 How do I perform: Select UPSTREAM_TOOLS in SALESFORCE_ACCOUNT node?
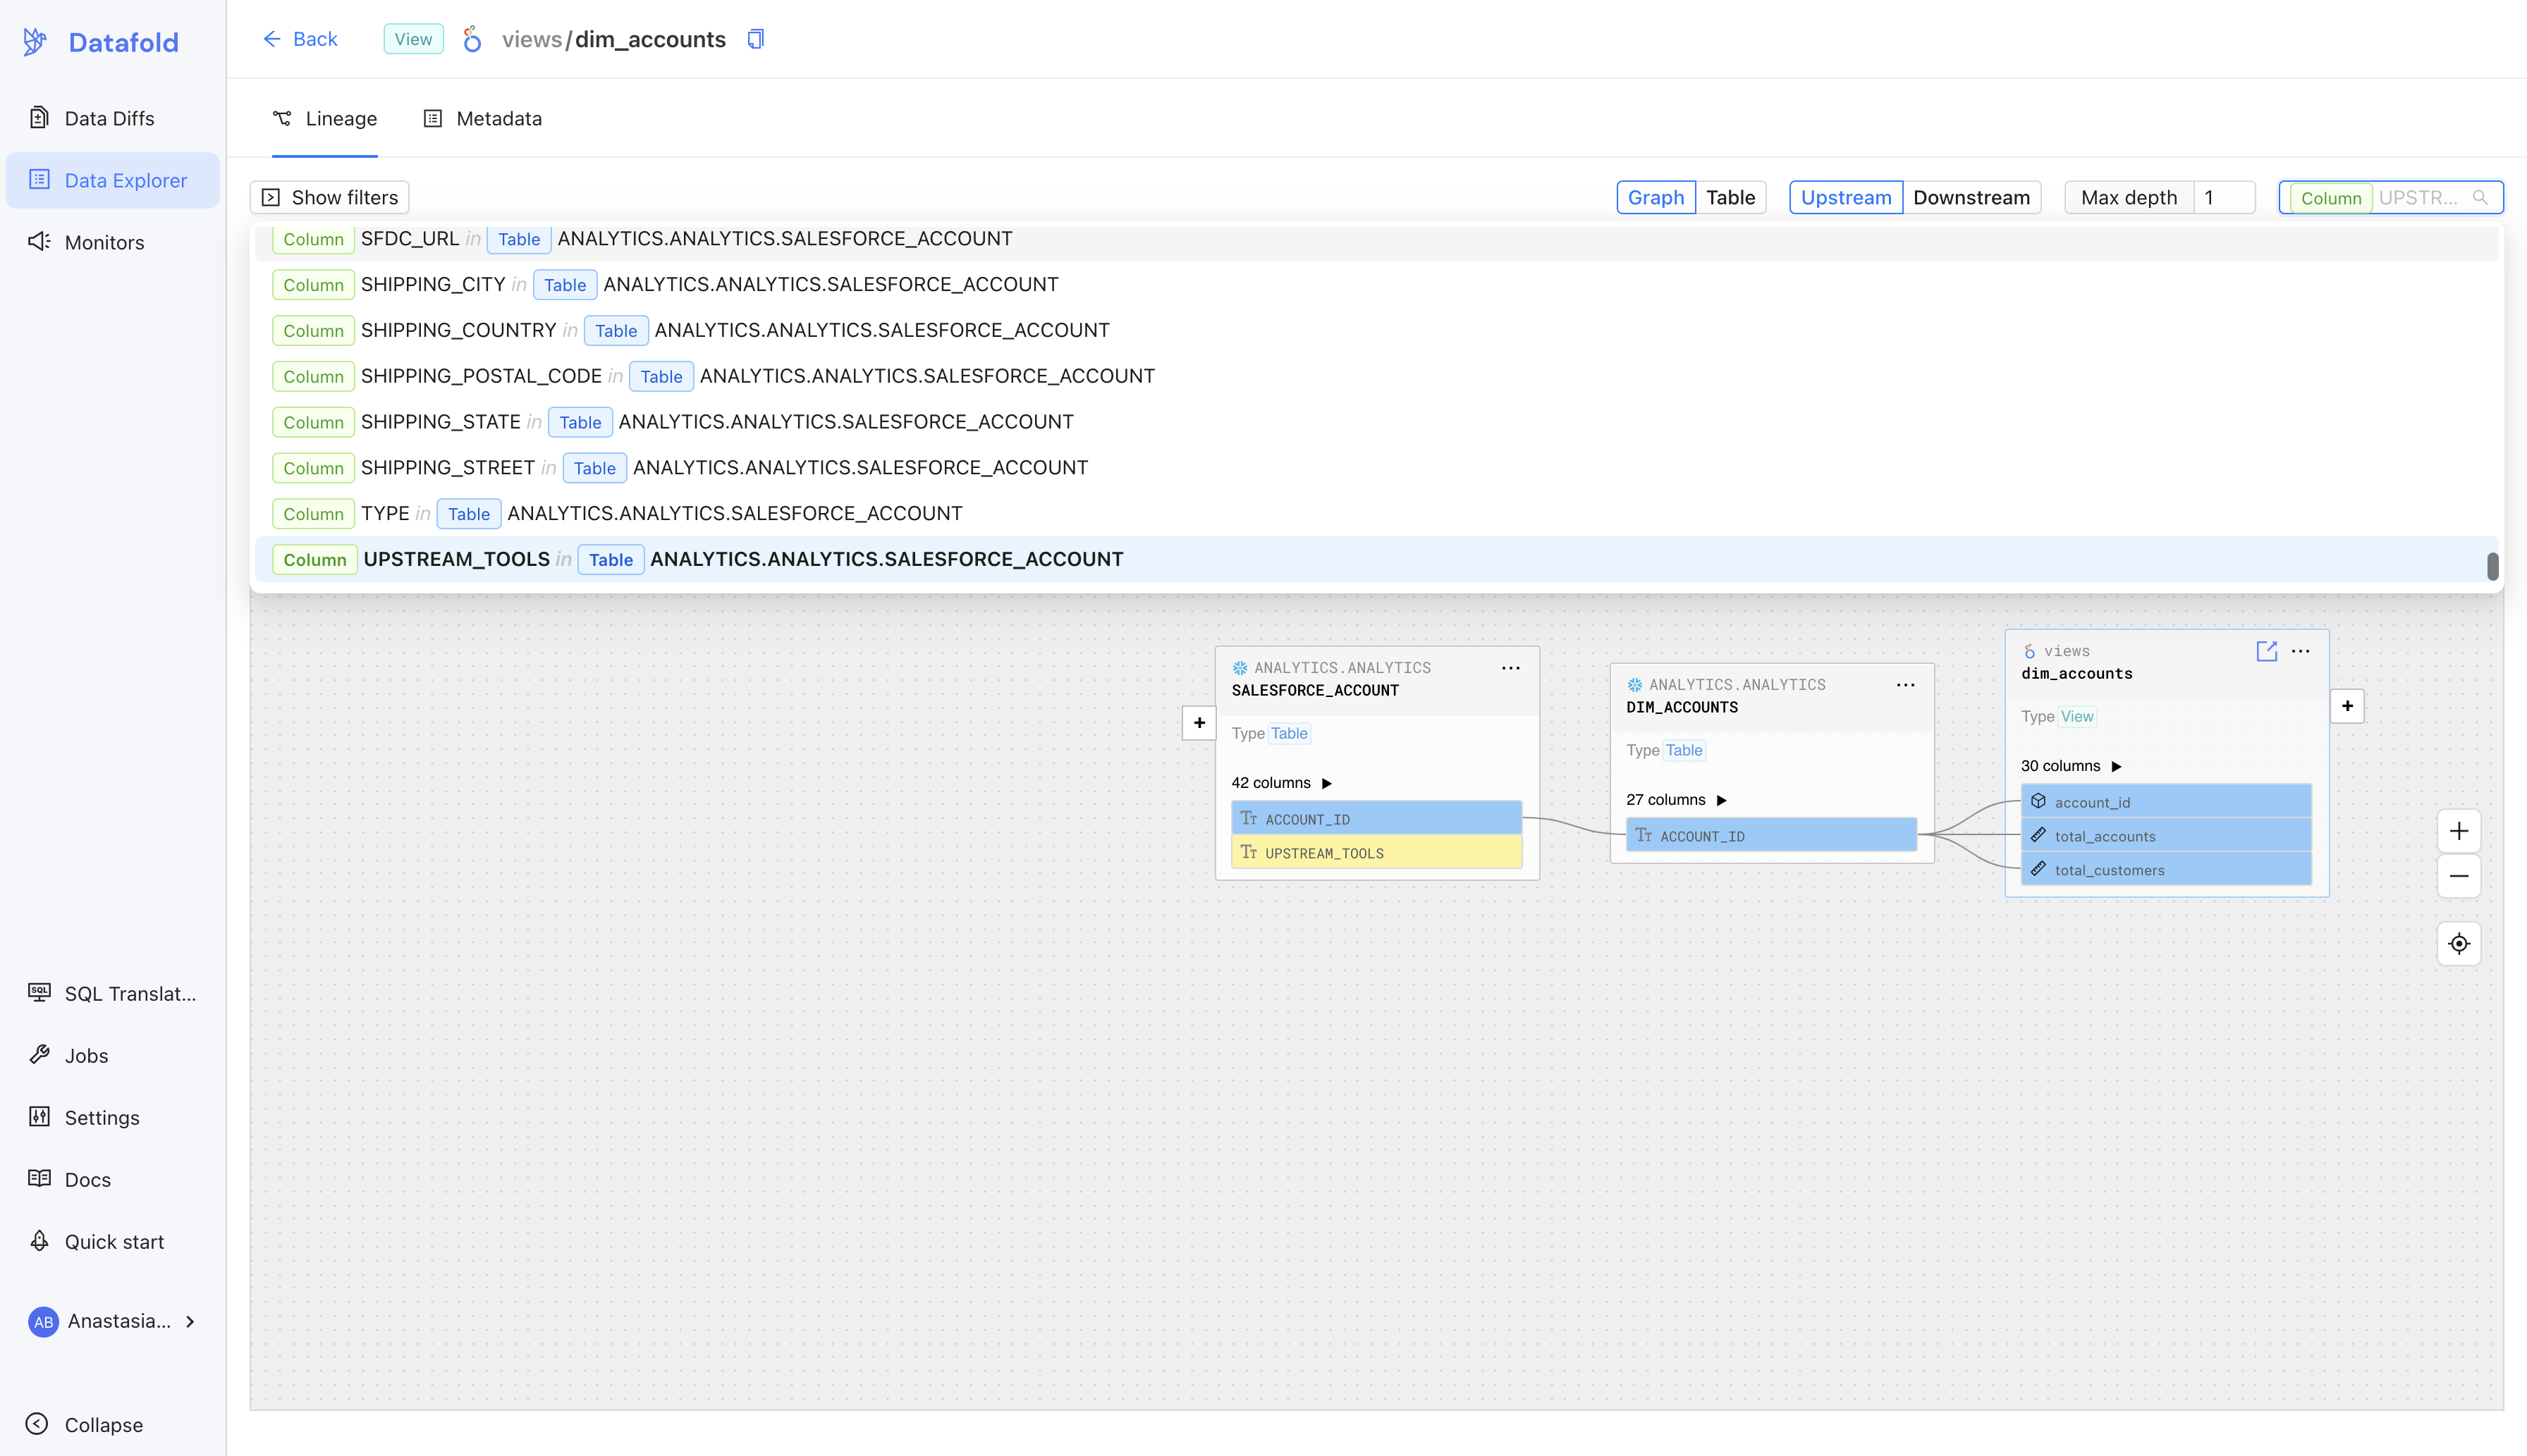click(1376, 852)
